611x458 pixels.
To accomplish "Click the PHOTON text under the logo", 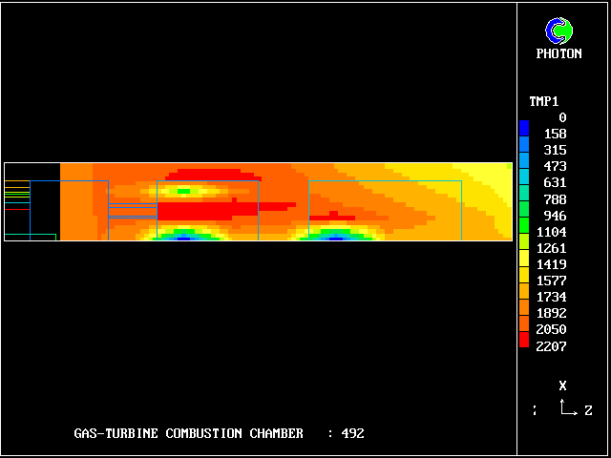I will [x=559, y=54].
